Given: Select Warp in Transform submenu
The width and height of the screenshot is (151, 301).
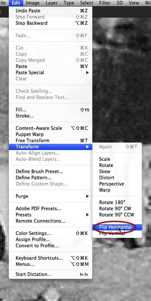Looking at the screenshot, I should tap(117, 190).
